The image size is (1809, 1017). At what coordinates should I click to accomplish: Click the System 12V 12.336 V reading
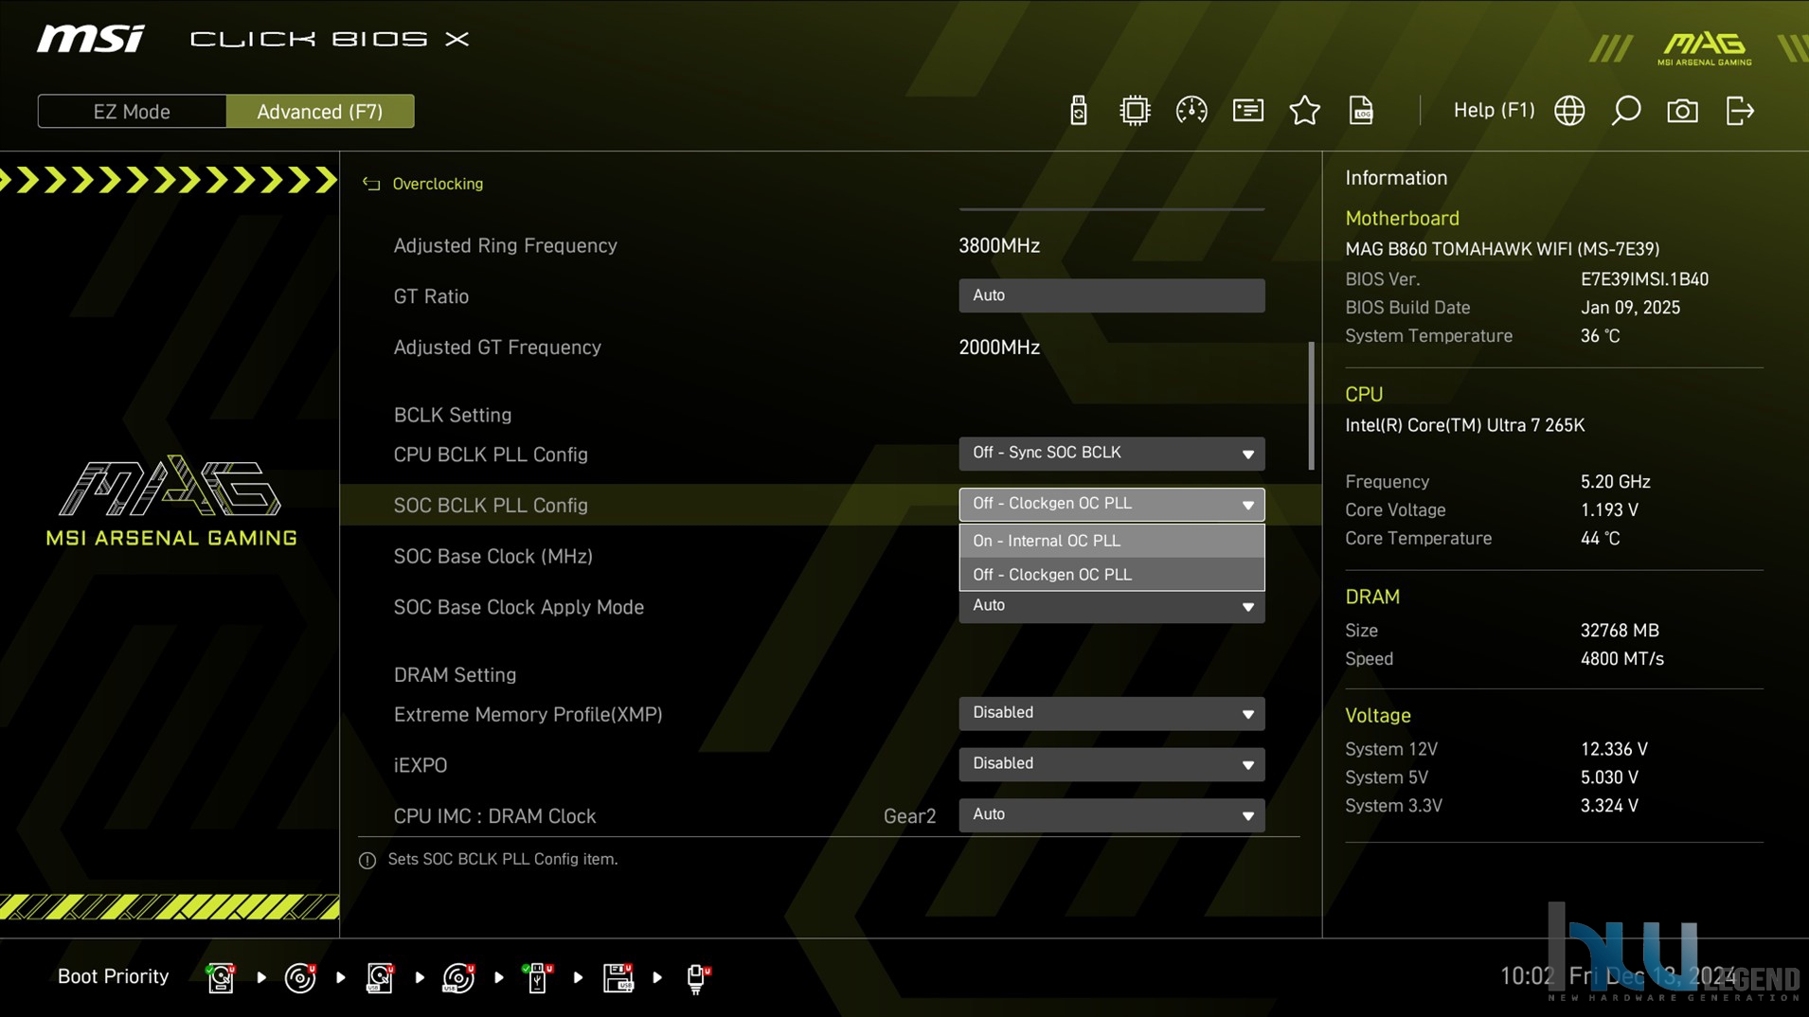[x=1614, y=749]
